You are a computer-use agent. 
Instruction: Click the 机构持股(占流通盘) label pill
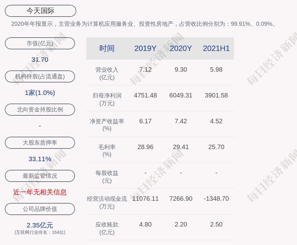[x=40, y=76]
